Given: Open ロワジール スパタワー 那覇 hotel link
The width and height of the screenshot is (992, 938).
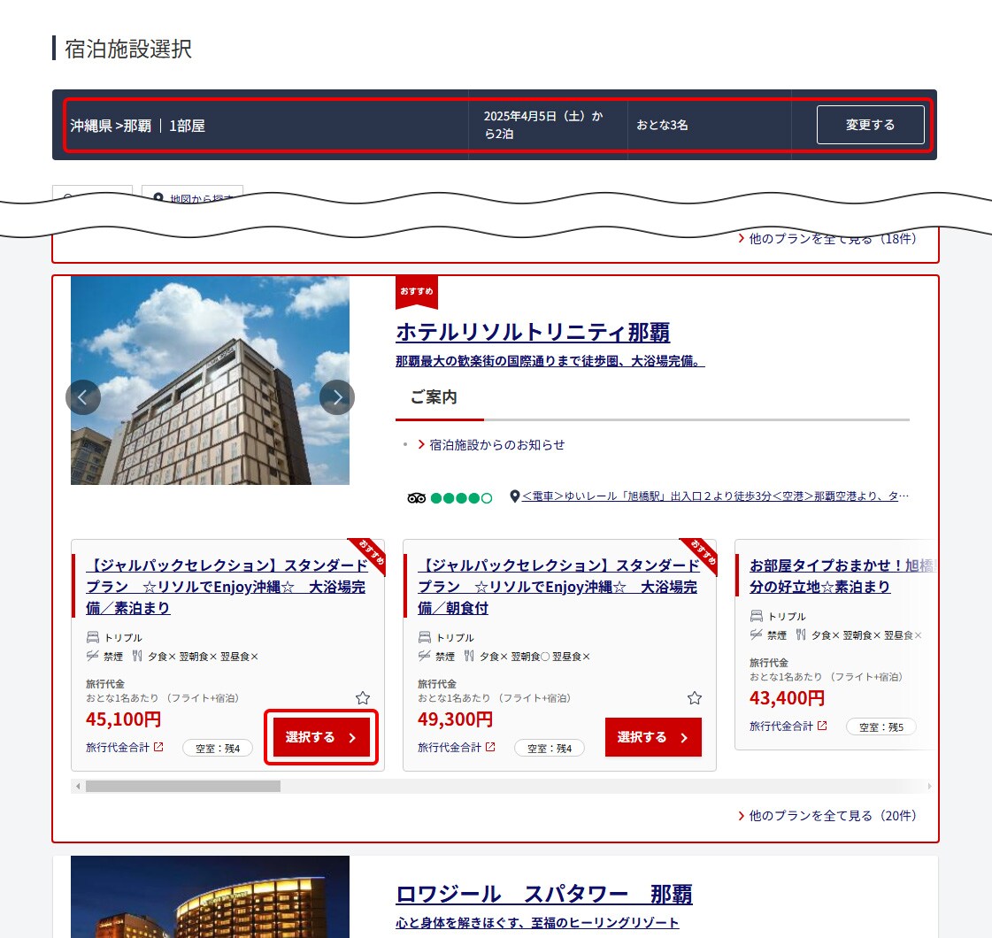Looking at the screenshot, I should [x=543, y=894].
